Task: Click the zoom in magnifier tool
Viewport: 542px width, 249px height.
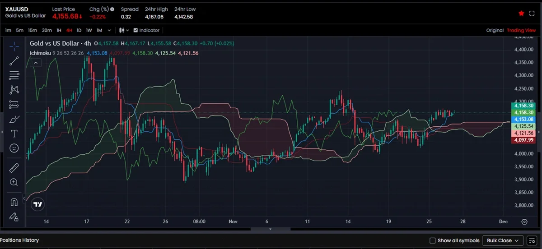Action: coord(14,182)
